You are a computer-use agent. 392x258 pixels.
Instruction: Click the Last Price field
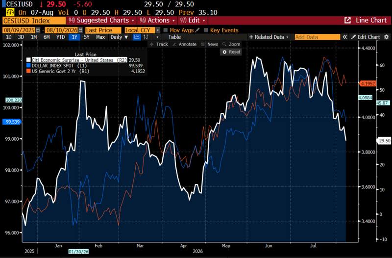[x=103, y=30]
